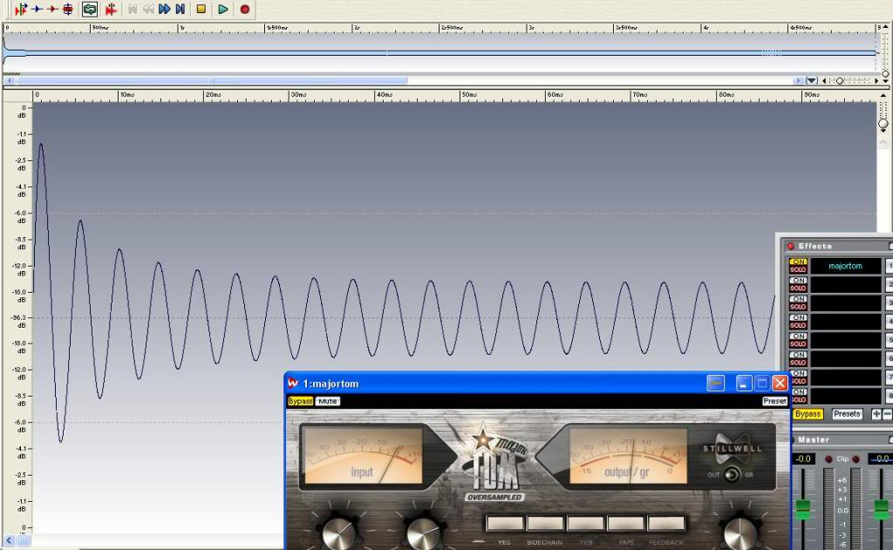Click the left Clip indicator LED
The image size is (893, 550).
(x=828, y=458)
